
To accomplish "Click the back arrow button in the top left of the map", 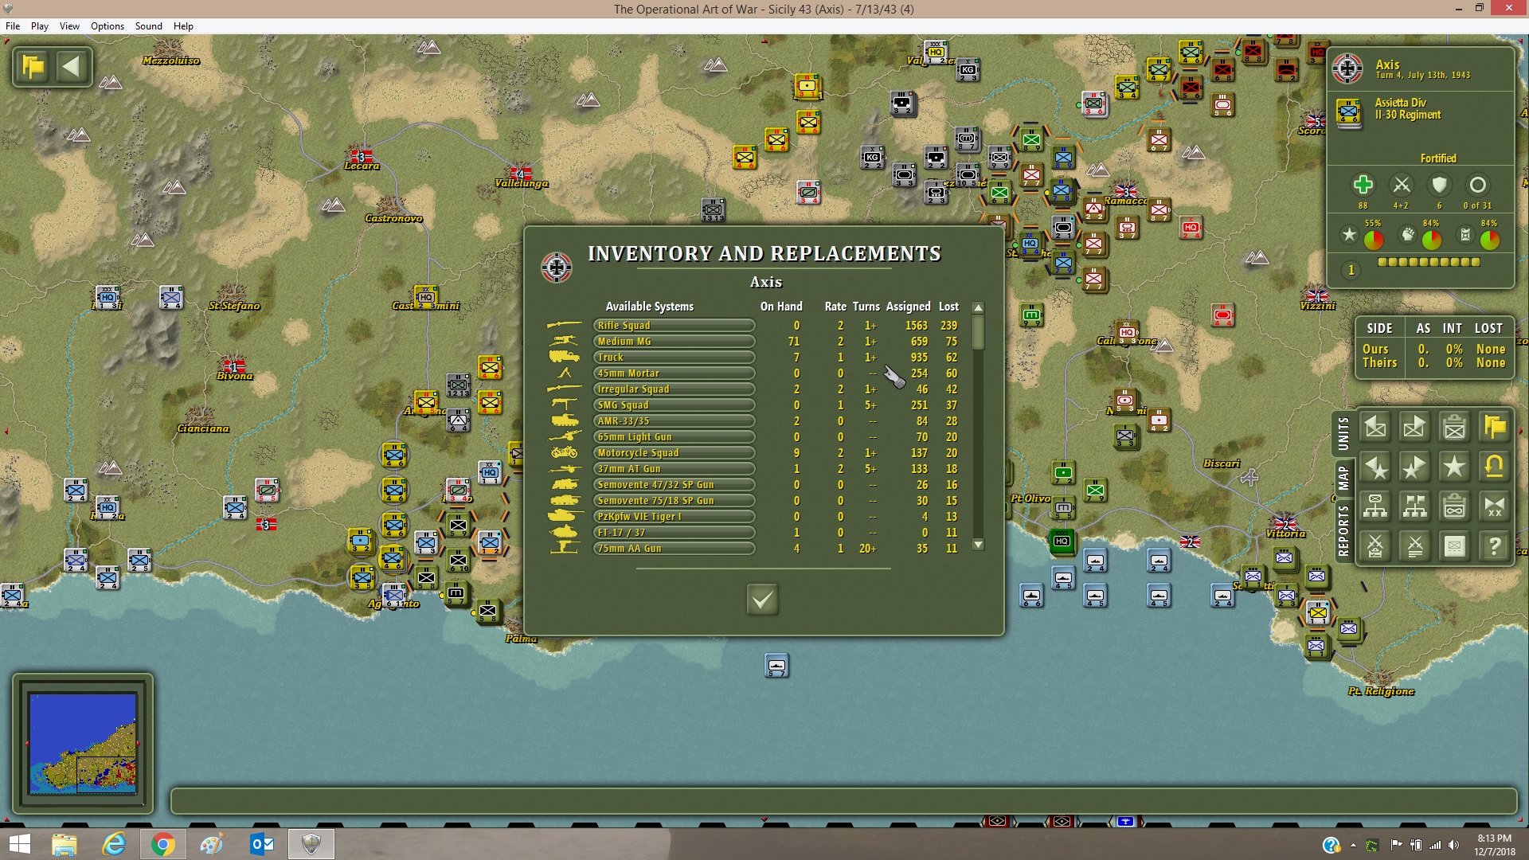I will click(x=72, y=66).
